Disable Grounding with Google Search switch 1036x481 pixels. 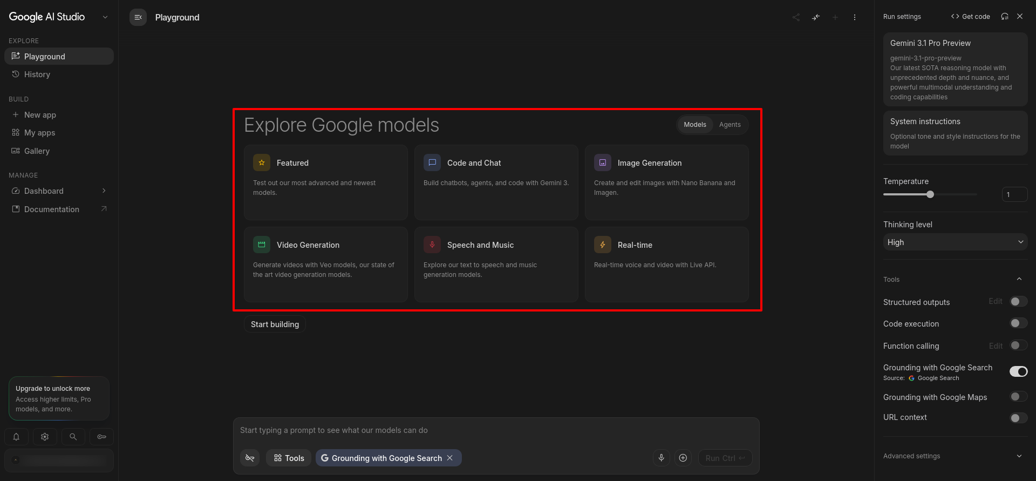(x=1019, y=371)
